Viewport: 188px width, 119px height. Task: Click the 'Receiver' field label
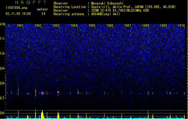61,10
